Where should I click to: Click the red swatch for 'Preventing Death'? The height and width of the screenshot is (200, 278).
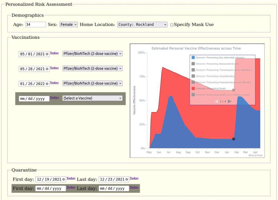pos(193,88)
